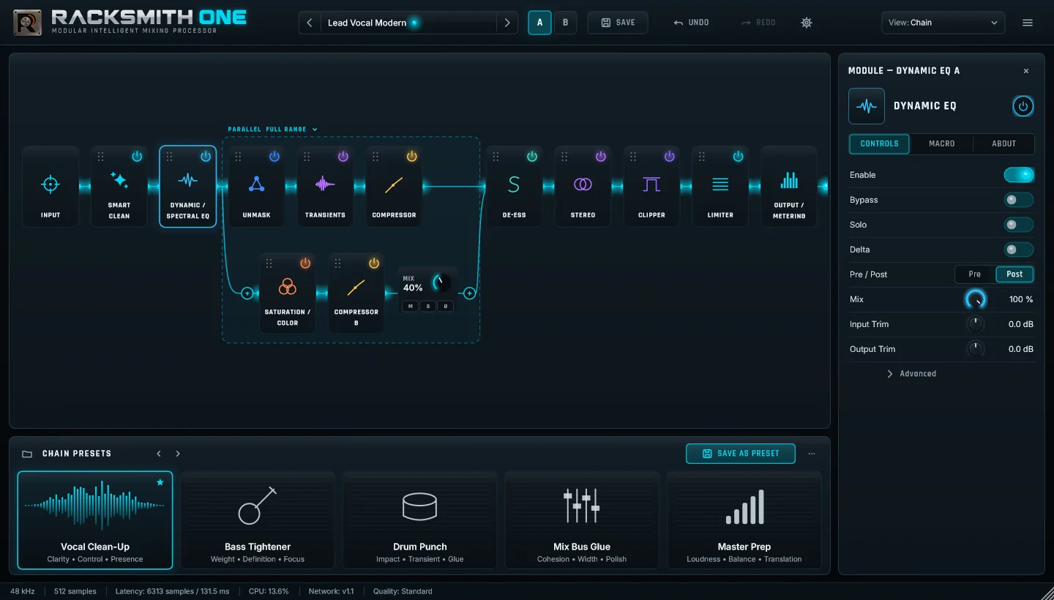Select the Controls tab
This screenshot has width=1054, height=600.
point(879,144)
